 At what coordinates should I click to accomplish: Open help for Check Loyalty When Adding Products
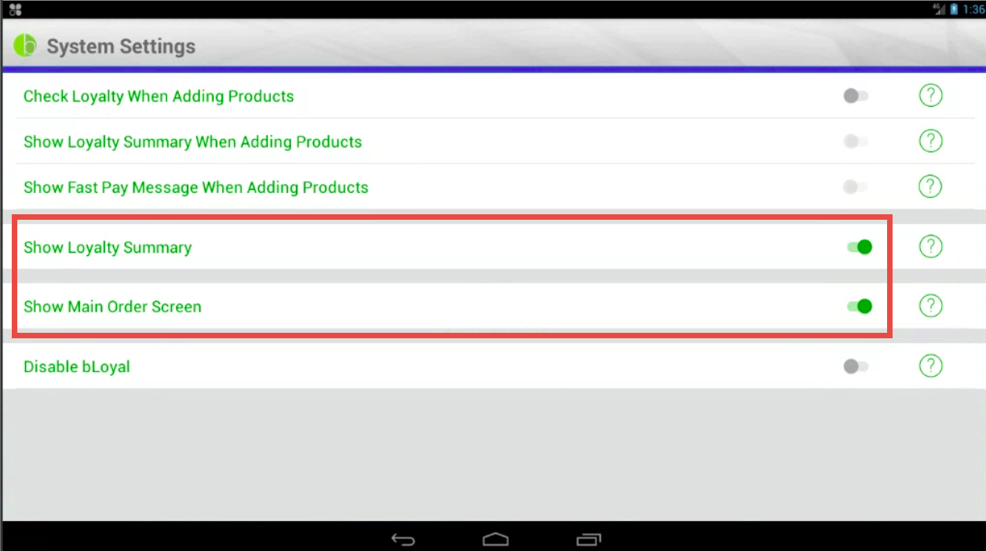tap(930, 96)
